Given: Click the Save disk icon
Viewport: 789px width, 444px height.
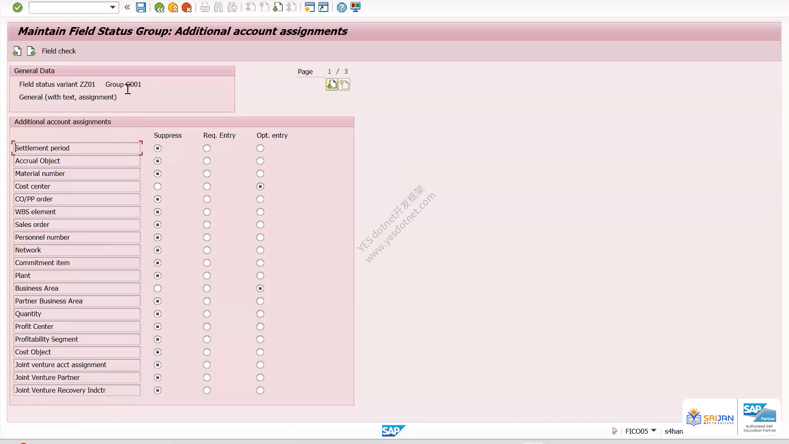Looking at the screenshot, I should point(141,7).
